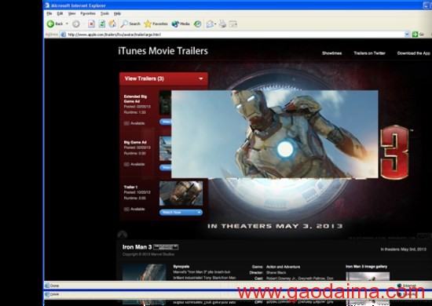Click the page icon in the address bar
The image size is (432, 306).
click(x=64, y=35)
